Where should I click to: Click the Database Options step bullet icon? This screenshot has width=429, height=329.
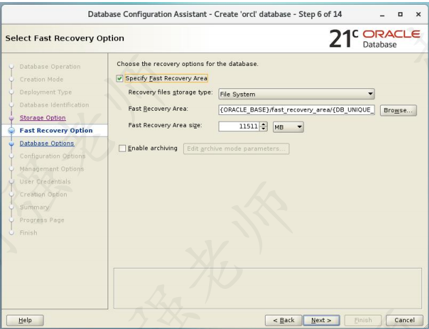[12, 143]
